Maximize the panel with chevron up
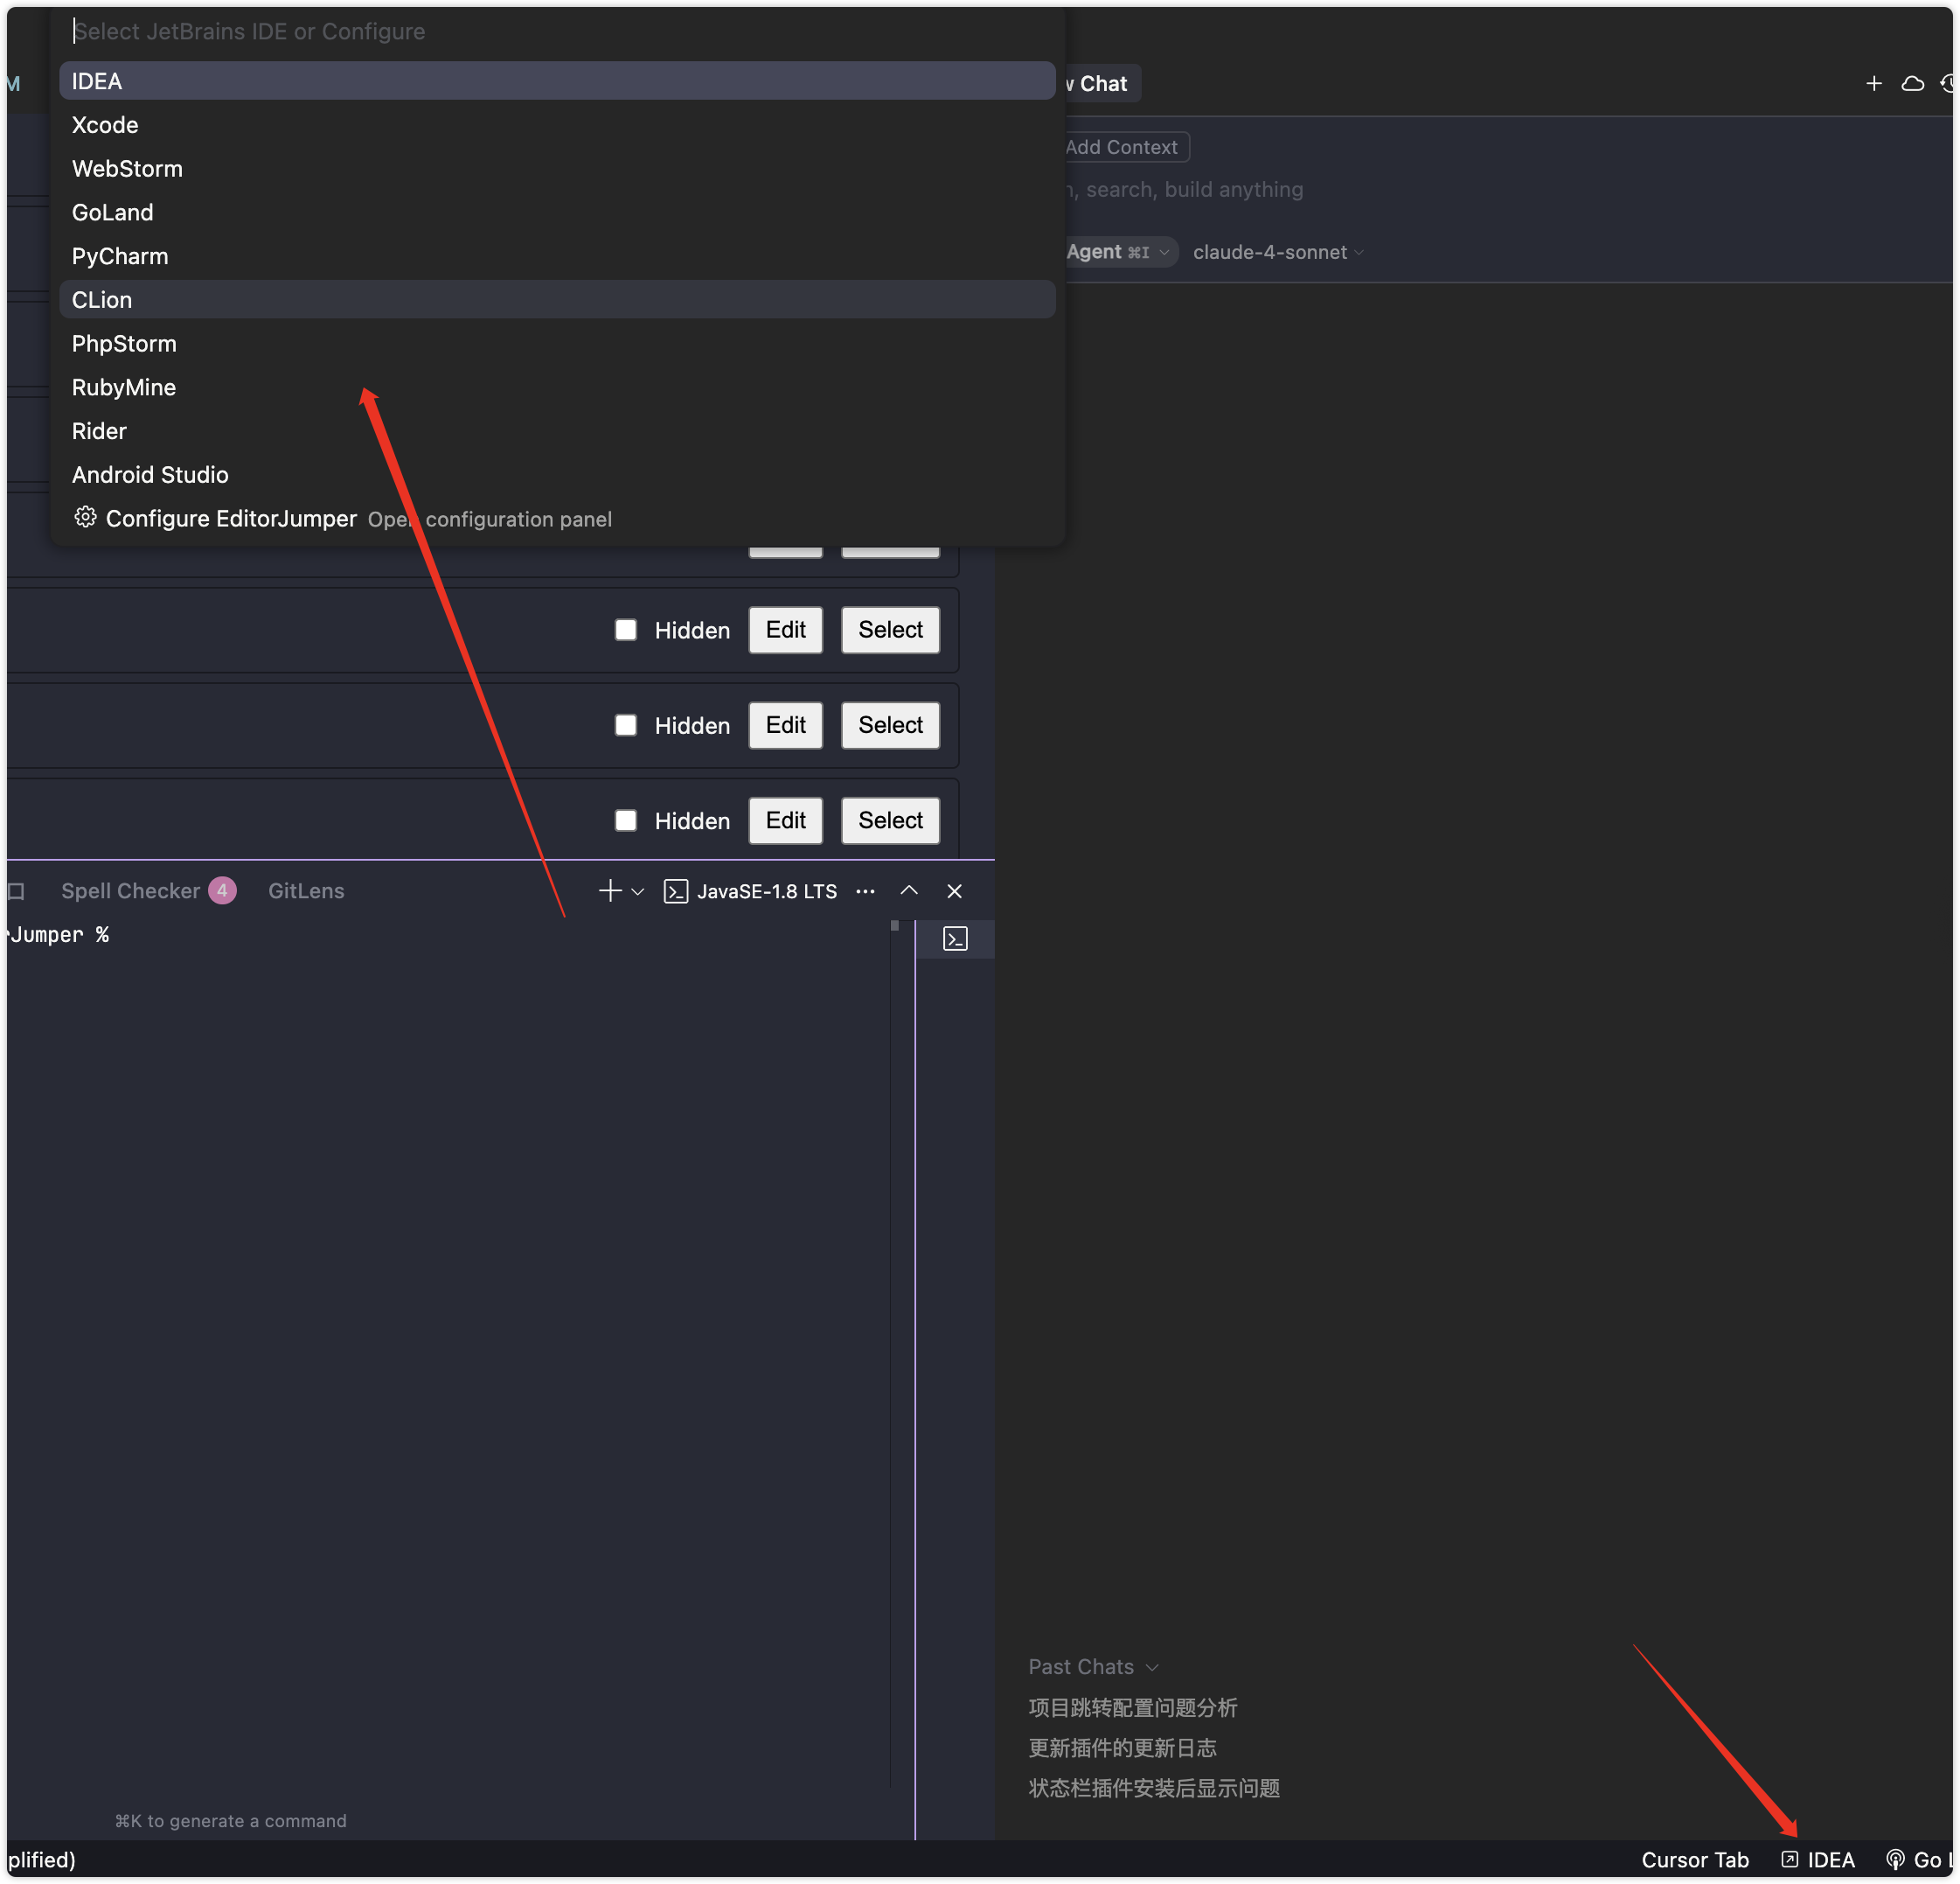The height and width of the screenshot is (1884, 1960). [909, 890]
